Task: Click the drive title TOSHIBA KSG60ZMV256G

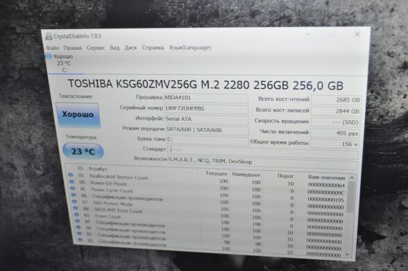Action: [x=205, y=85]
